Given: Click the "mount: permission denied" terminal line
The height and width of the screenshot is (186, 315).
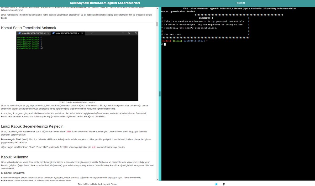Looking at the screenshot, I should pos(178,12).
